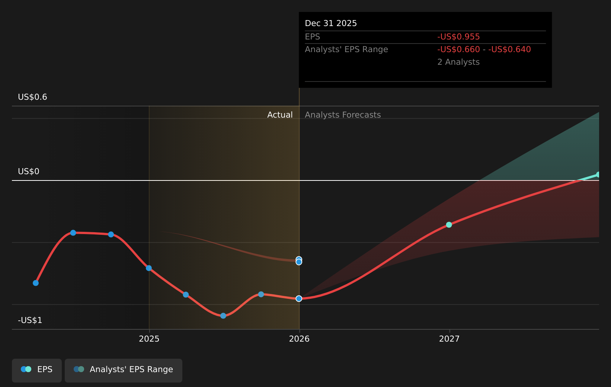Click the -US$0.955 EPS value in the tooltip

point(458,37)
